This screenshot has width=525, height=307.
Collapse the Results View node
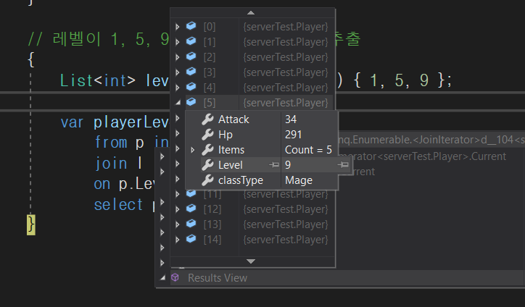(162, 278)
